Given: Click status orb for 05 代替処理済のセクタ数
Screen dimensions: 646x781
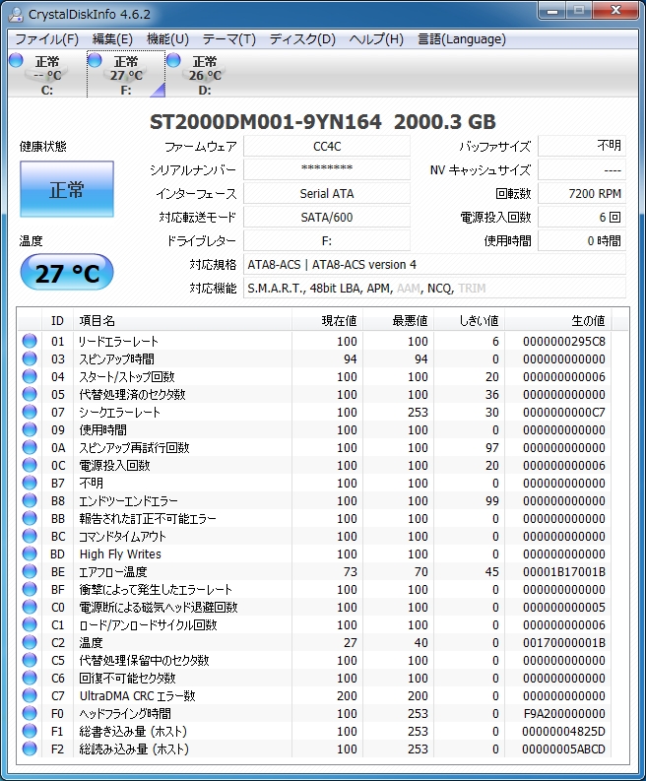Looking at the screenshot, I should click(30, 394).
